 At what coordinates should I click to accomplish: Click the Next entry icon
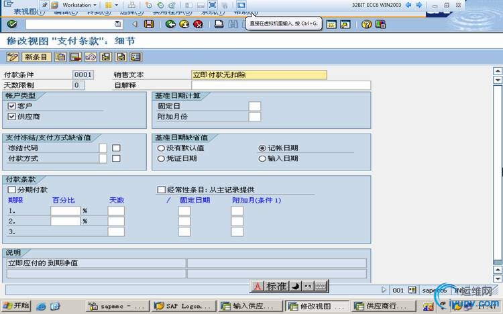pos(121,57)
